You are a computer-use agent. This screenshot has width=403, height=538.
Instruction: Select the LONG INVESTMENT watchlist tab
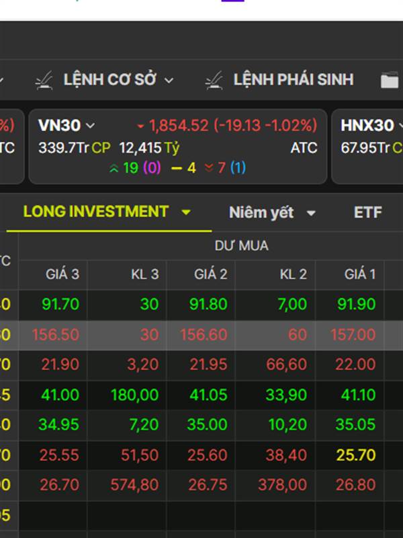point(96,211)
